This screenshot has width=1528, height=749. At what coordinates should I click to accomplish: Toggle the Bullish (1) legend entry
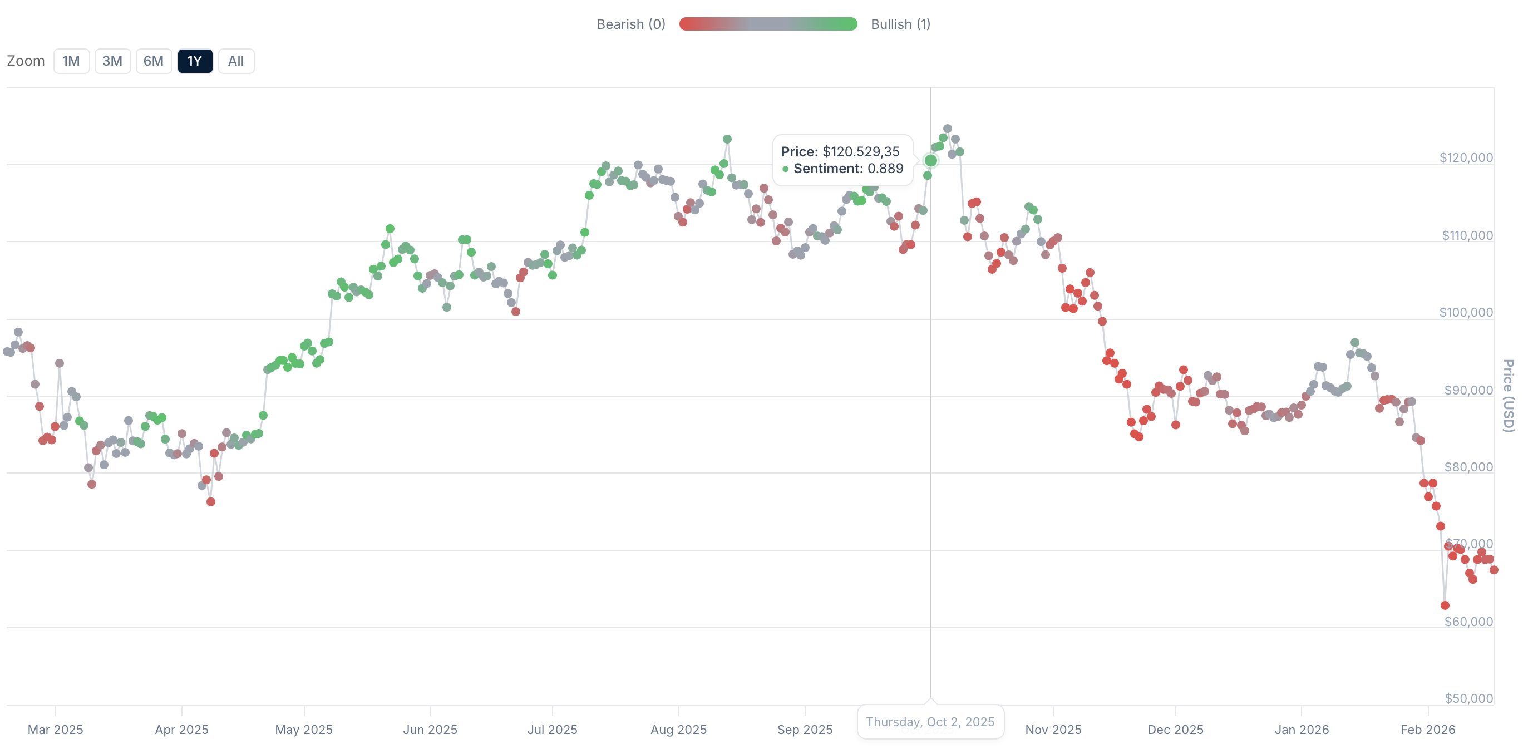coord(900,24)
